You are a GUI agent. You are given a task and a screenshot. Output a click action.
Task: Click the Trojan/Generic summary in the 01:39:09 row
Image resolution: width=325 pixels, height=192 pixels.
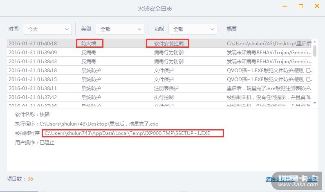269,53
